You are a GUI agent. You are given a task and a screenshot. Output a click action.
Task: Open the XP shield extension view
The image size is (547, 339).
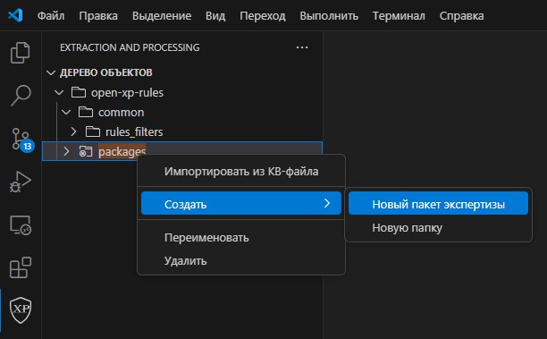pyautogui.click(x=21, y=310)
